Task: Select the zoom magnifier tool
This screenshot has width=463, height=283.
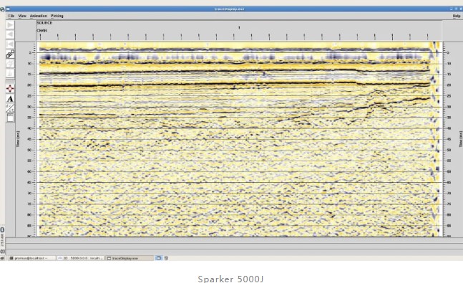Action: 10,54
